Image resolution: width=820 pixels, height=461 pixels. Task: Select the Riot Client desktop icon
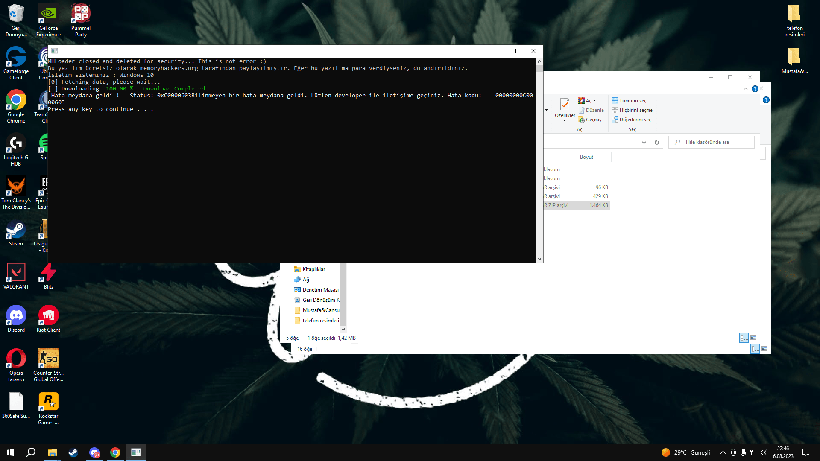(x=48, y=319)
